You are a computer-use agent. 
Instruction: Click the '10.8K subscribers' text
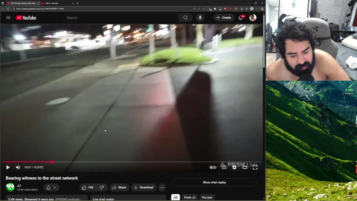point(27,190)
